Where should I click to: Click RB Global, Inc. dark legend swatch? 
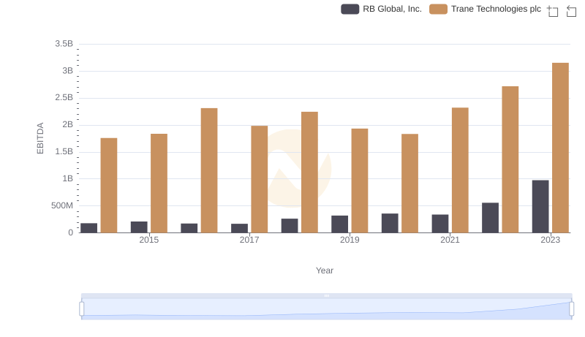[350, 9]
